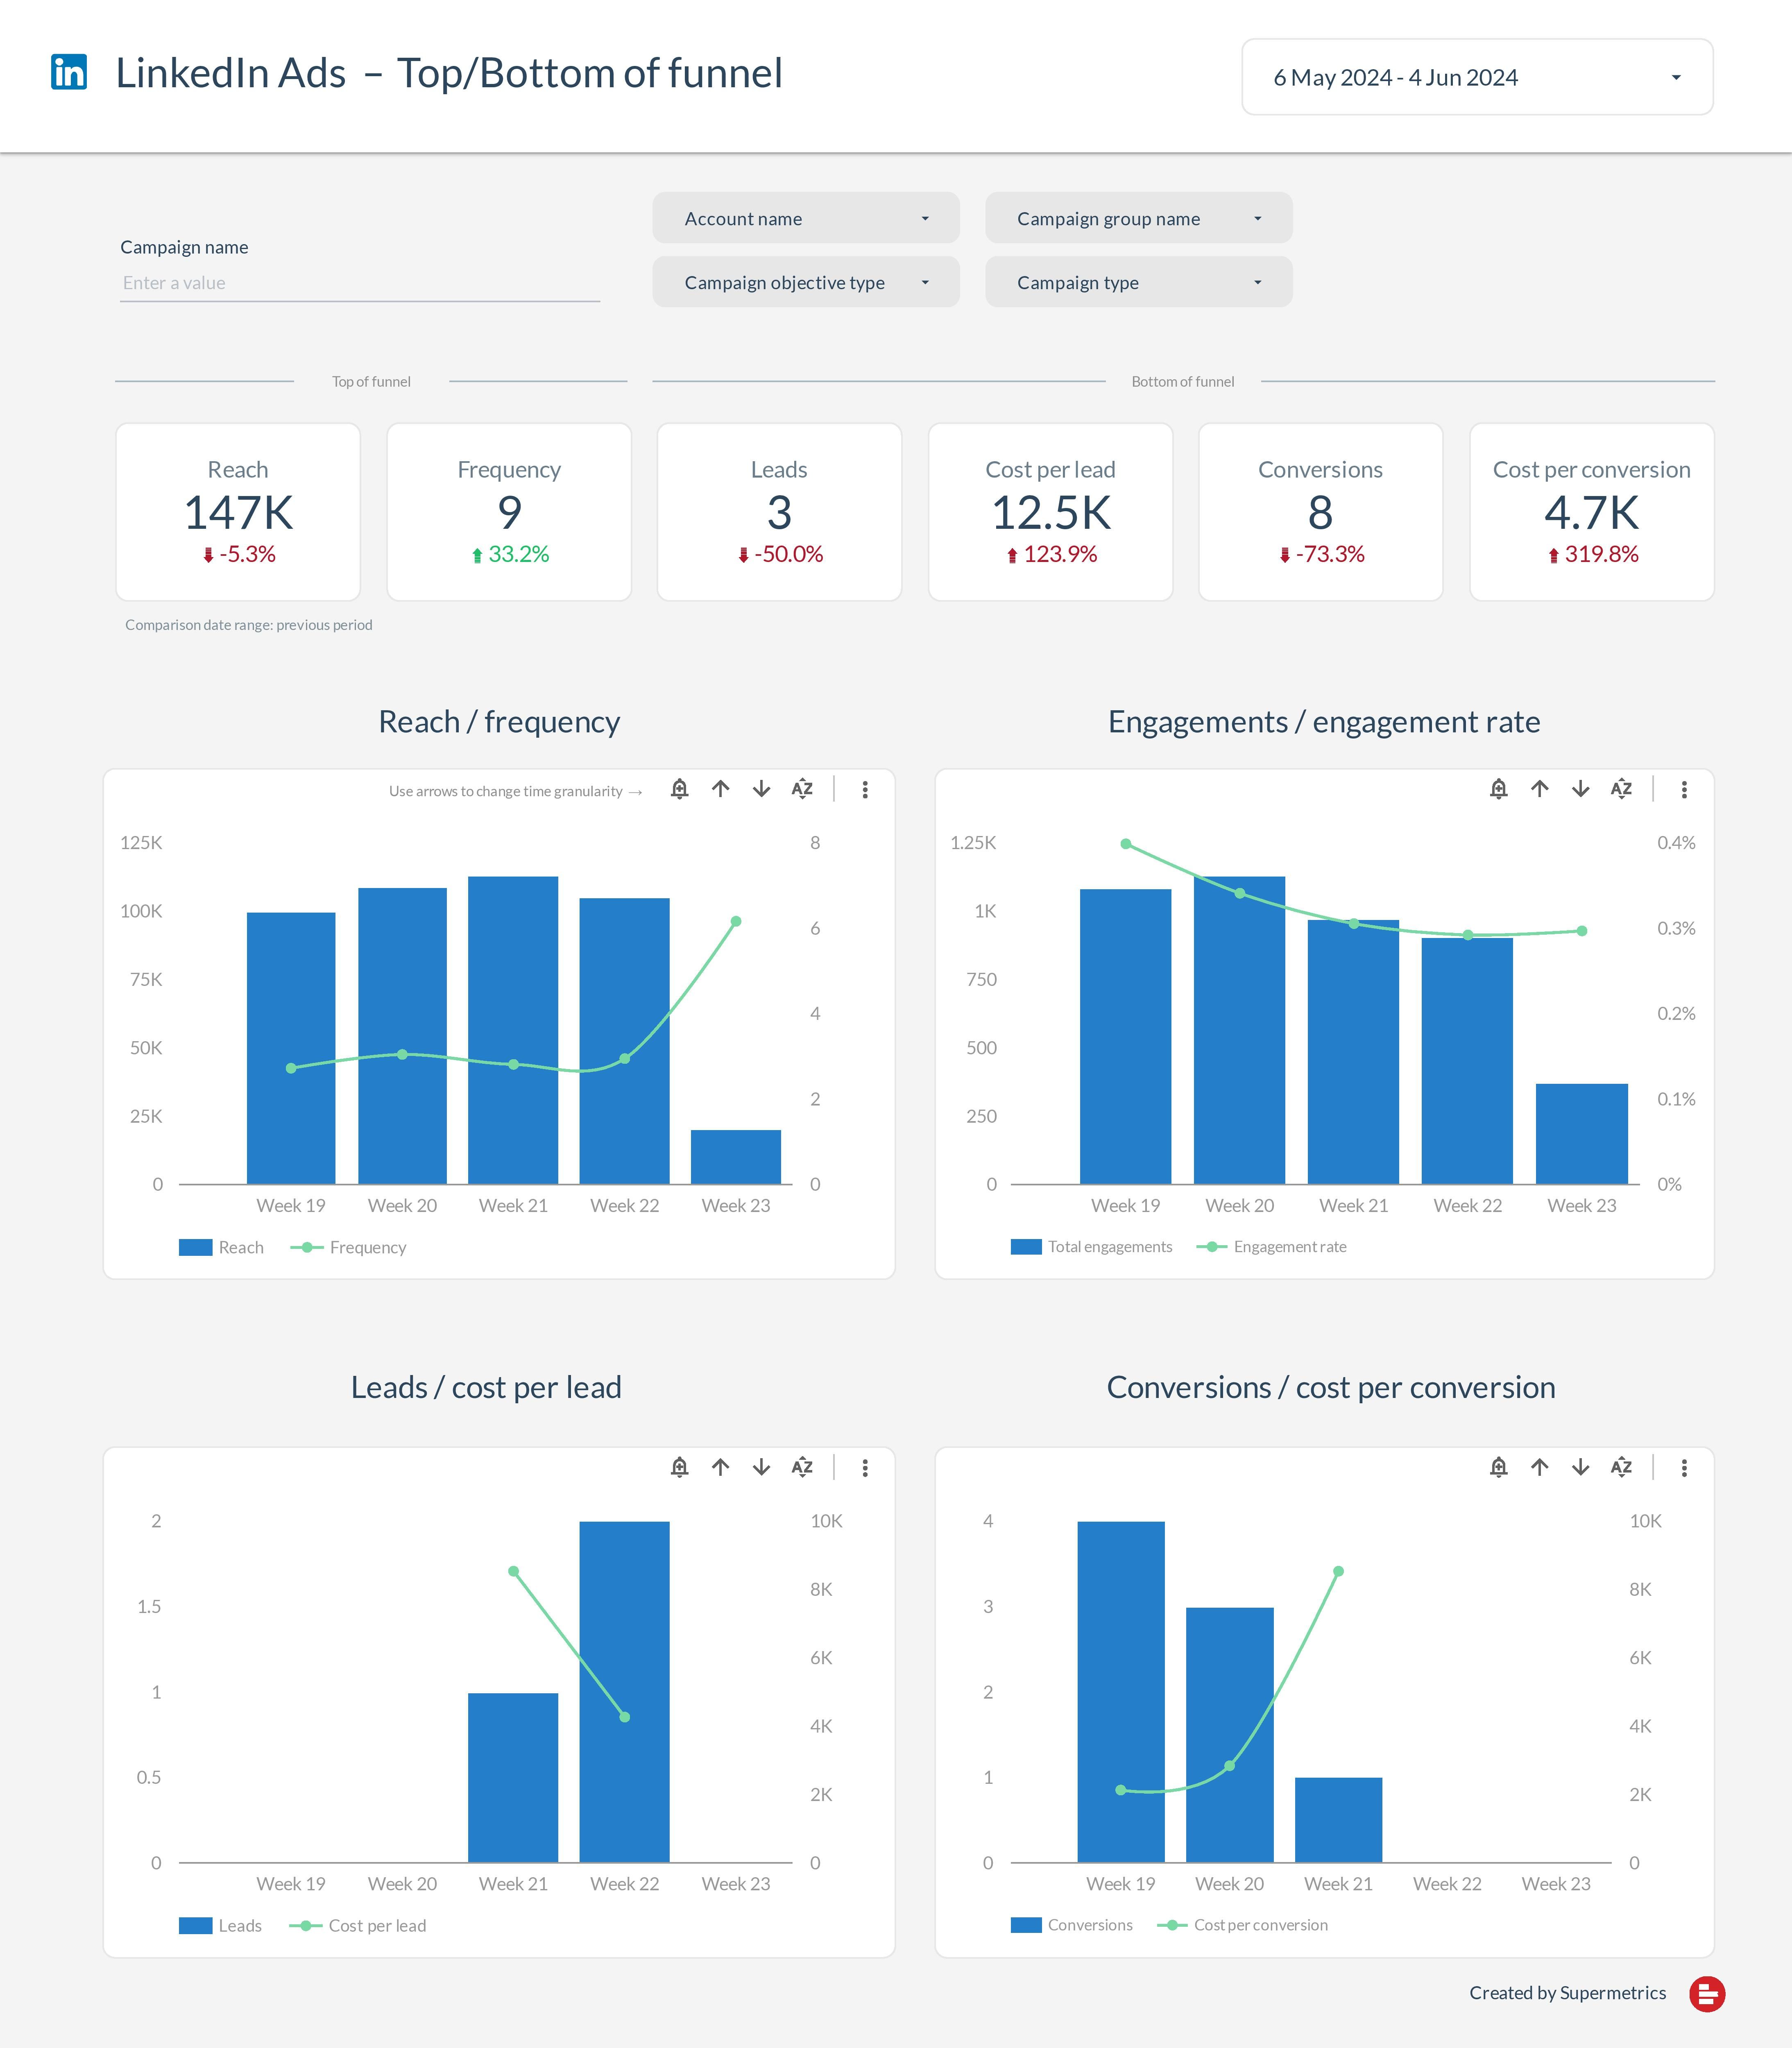Click the Supermetrics red logo icon
This screenshot has width=1792, height=2048.
pyautogui.click(x=1707, y=1993)
